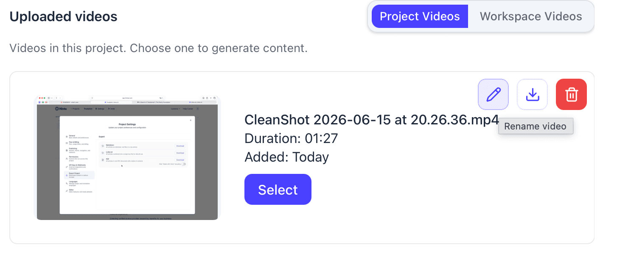This screenshot has height=253, width=617.
Task: Click Markdown Download button in the thumbnail
Action: tap(180, 146)
